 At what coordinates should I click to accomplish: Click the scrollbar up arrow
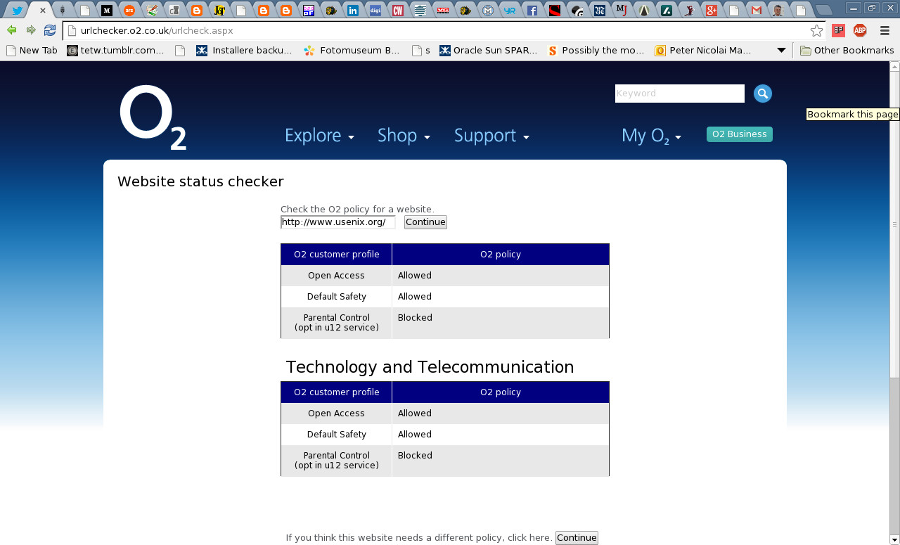894,67
